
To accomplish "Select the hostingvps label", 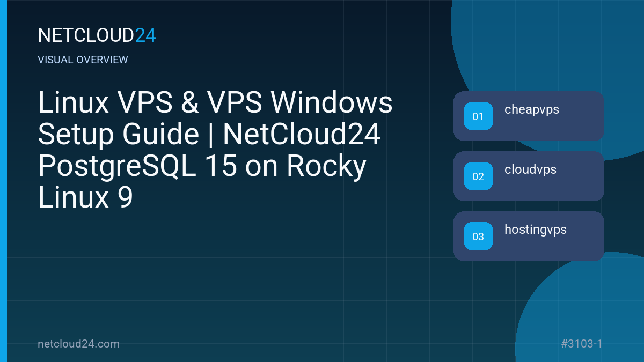I will coord(536,230).
